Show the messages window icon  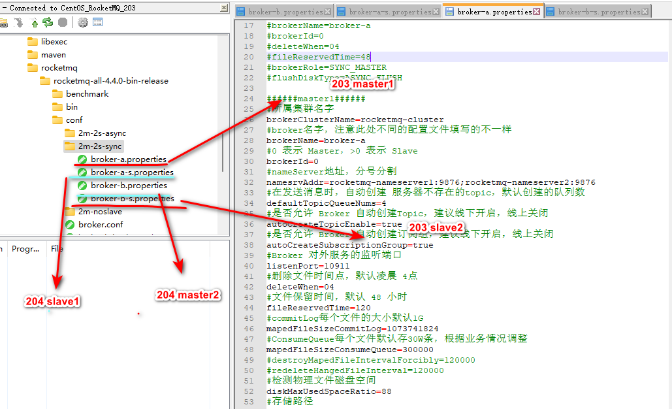click(98, 22)
